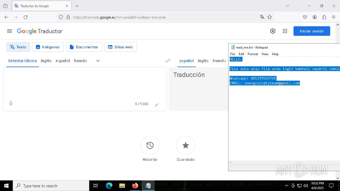Expand more source languages chevron
The height and width of the screenshot is (191, 340).
pos(98,61)
